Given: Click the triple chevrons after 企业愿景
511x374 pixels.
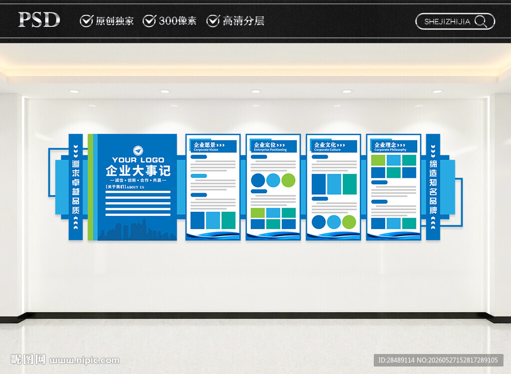Looking at the screenshot, I should 221,145.
